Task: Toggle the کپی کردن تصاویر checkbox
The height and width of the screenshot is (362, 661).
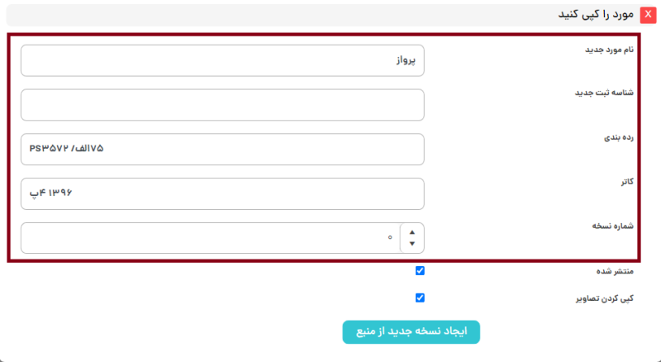Action: 420,298
